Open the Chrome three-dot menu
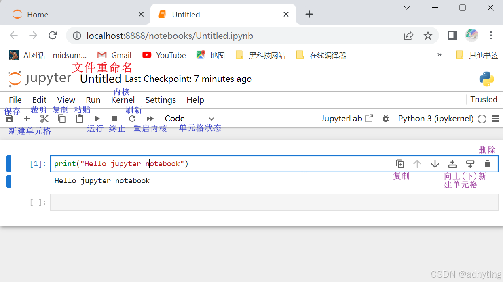This screenshot has width=503, height=282. click(491, 36)
